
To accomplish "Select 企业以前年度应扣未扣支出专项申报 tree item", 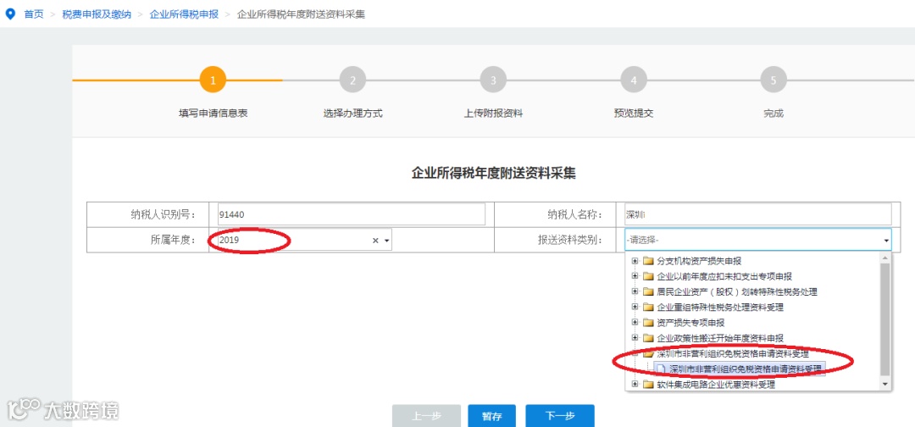I will pyautogui.click(x=724, y=276).
